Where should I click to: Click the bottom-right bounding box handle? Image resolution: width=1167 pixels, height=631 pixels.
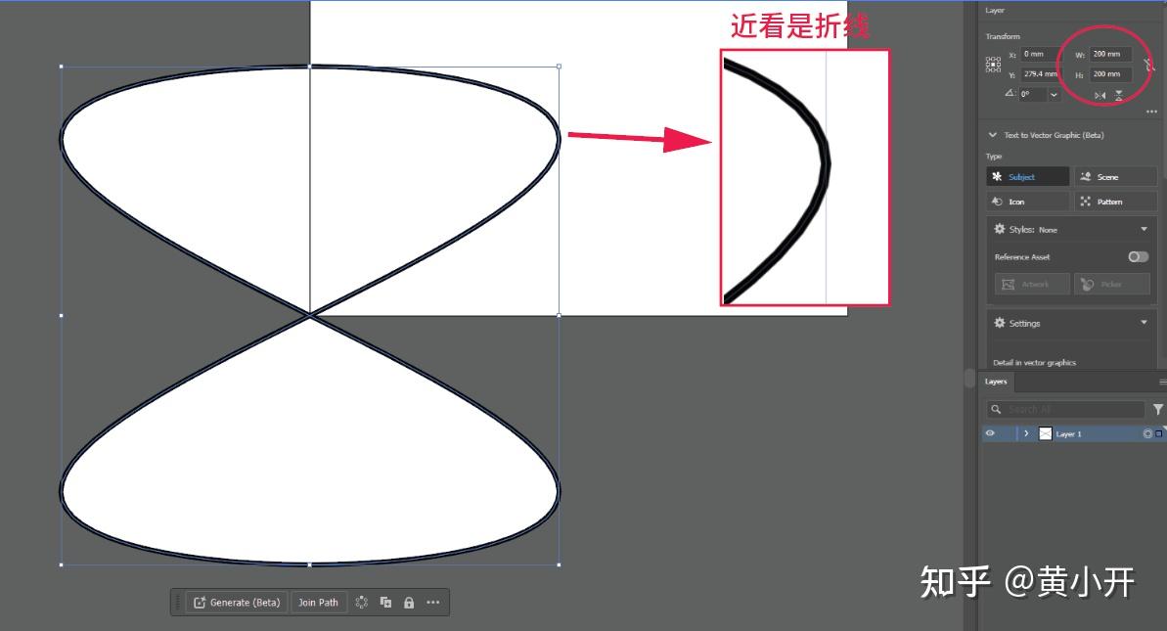tap(559, 564)
